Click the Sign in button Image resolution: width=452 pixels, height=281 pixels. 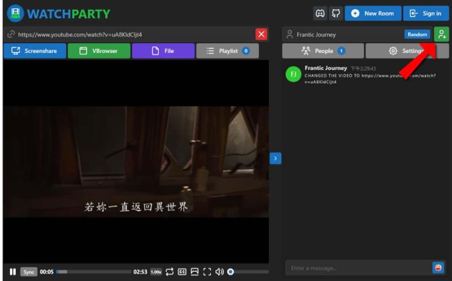pos(426,13)
